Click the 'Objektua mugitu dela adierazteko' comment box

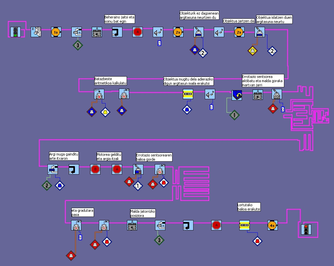(189, 81)
